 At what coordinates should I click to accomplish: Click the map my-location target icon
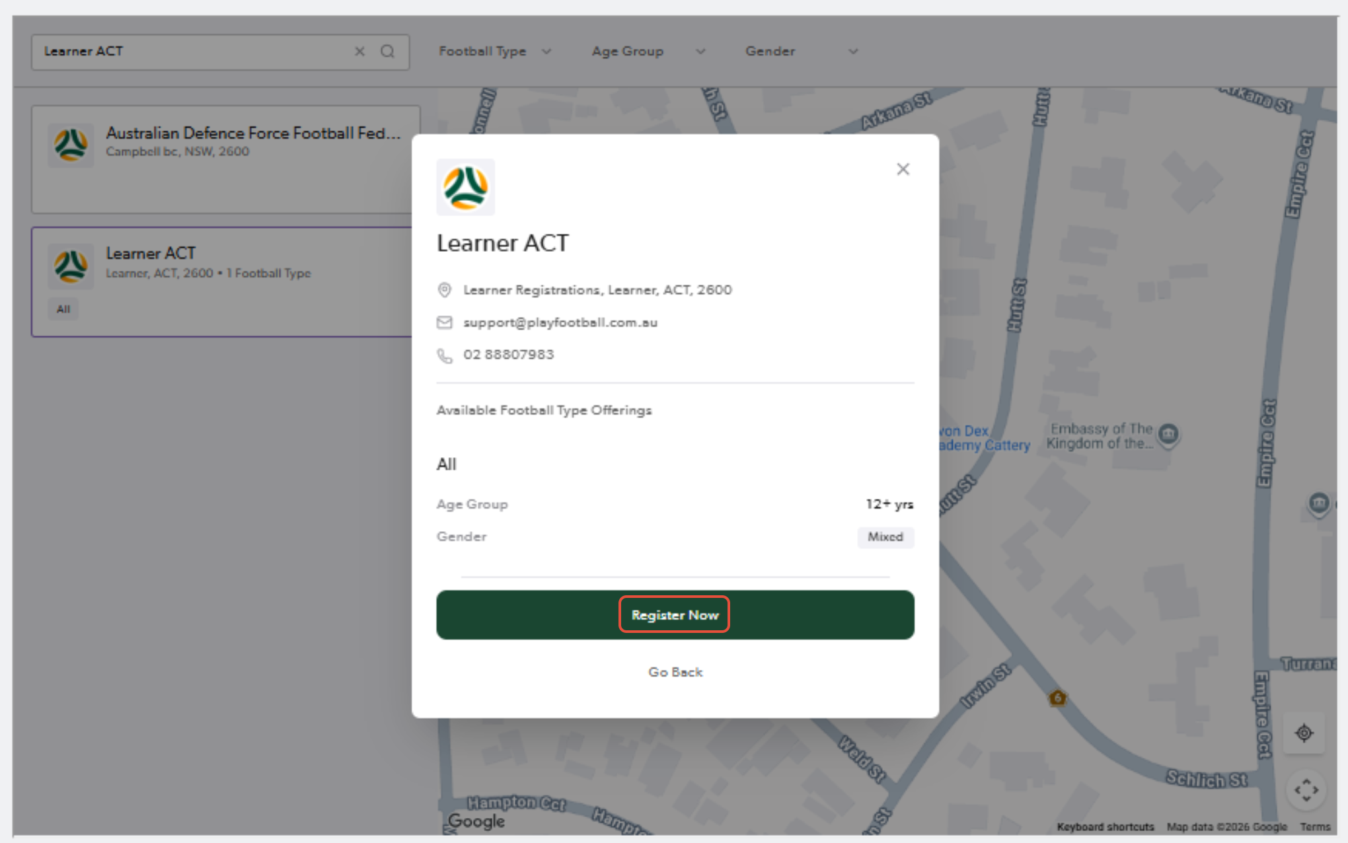tap(1304, 733)
